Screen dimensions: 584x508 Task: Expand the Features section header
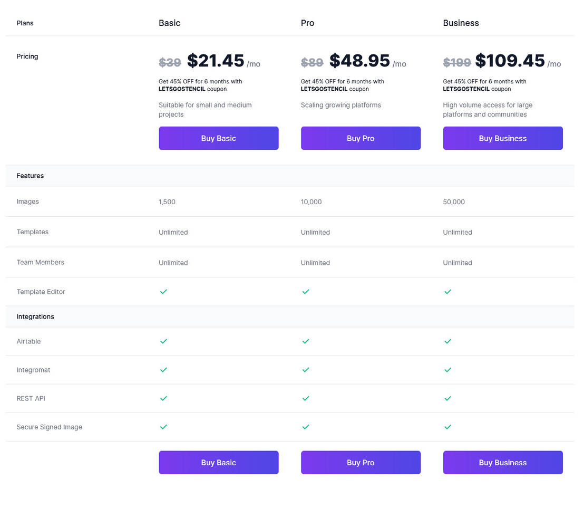tap(30, 176)
